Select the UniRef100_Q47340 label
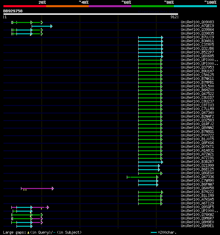The image size is (220, 235). tap(197, 113)
